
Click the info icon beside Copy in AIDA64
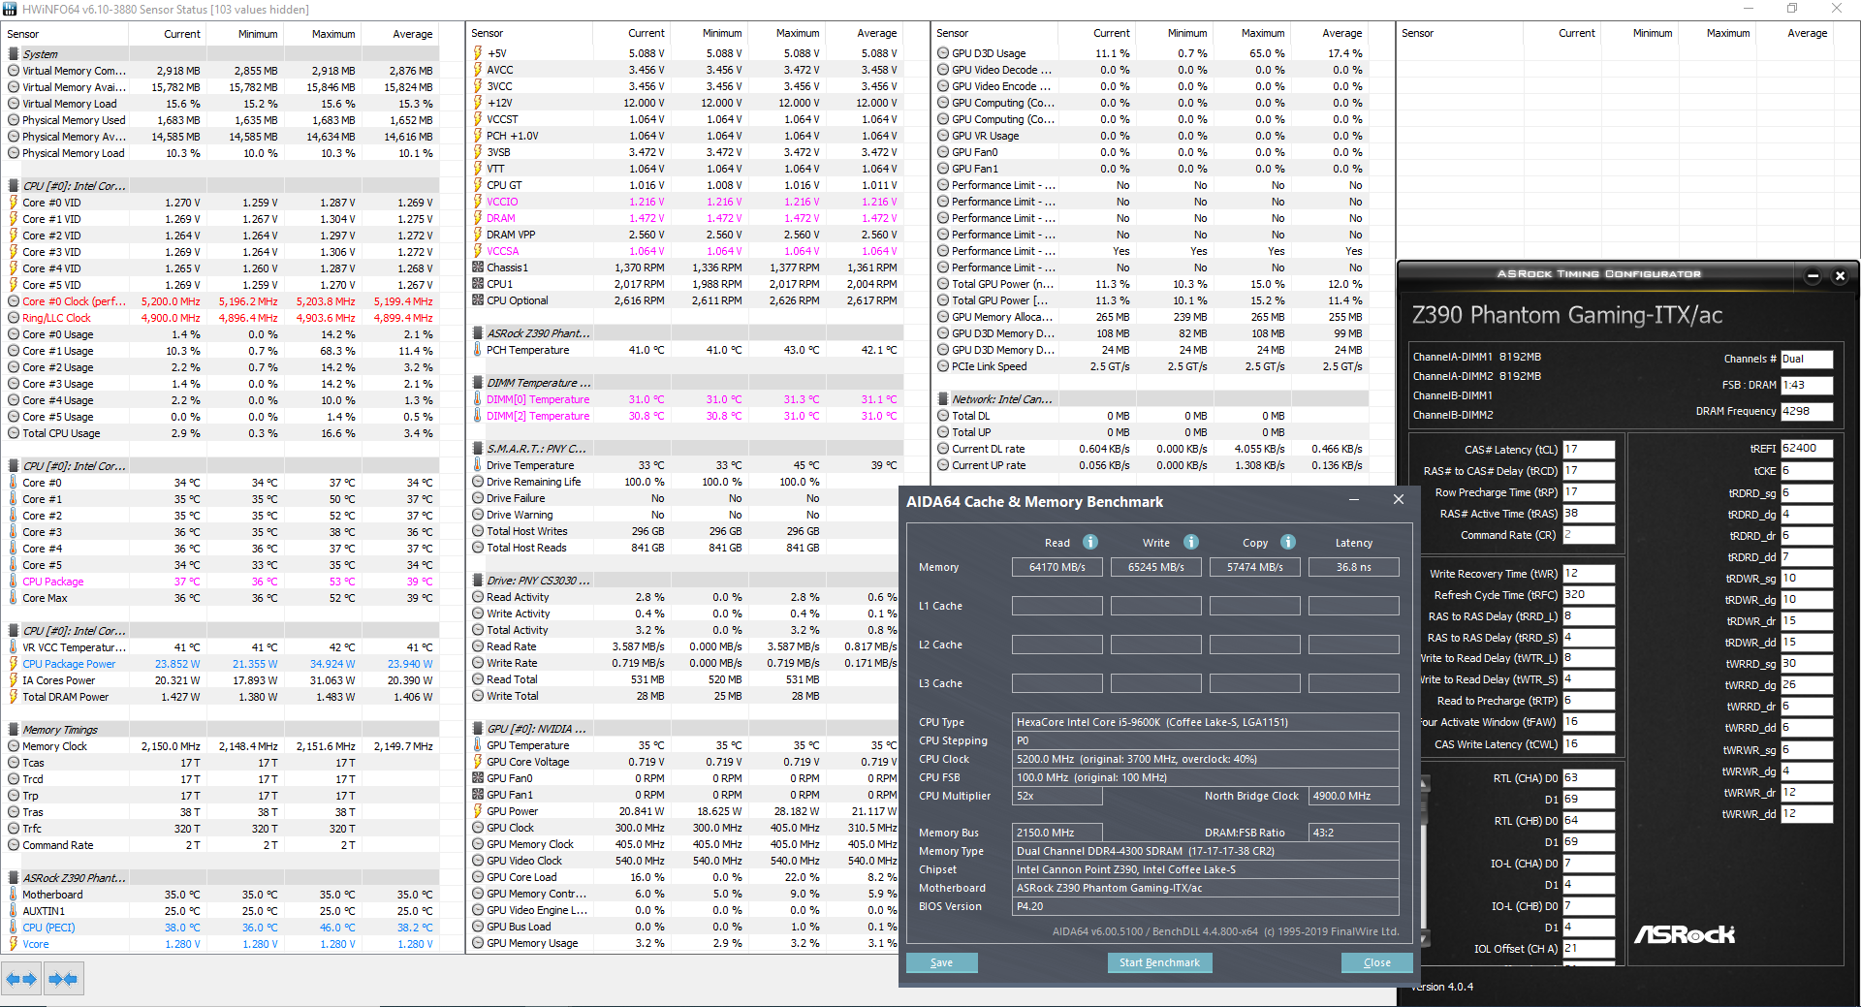1288,542
